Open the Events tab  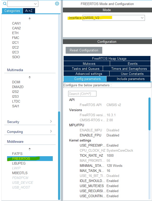130,64
